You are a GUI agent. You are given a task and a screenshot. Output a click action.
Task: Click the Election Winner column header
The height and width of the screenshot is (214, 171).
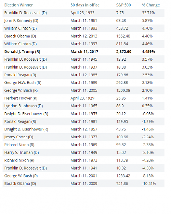tap(18, 5)
